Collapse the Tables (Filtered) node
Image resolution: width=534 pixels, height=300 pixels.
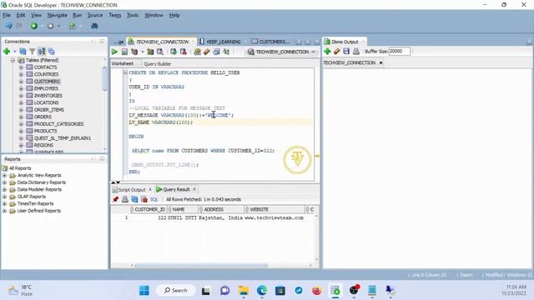13,60
